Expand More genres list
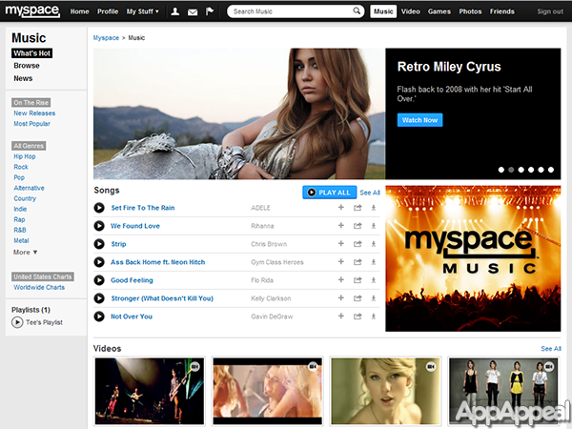Screen dimensions: 572x429 point(25,252)
